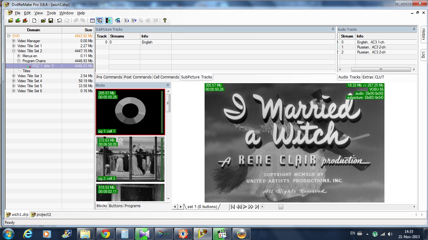Click the fast-forward playback control
The image size is (428, 240).
[251, 207]
